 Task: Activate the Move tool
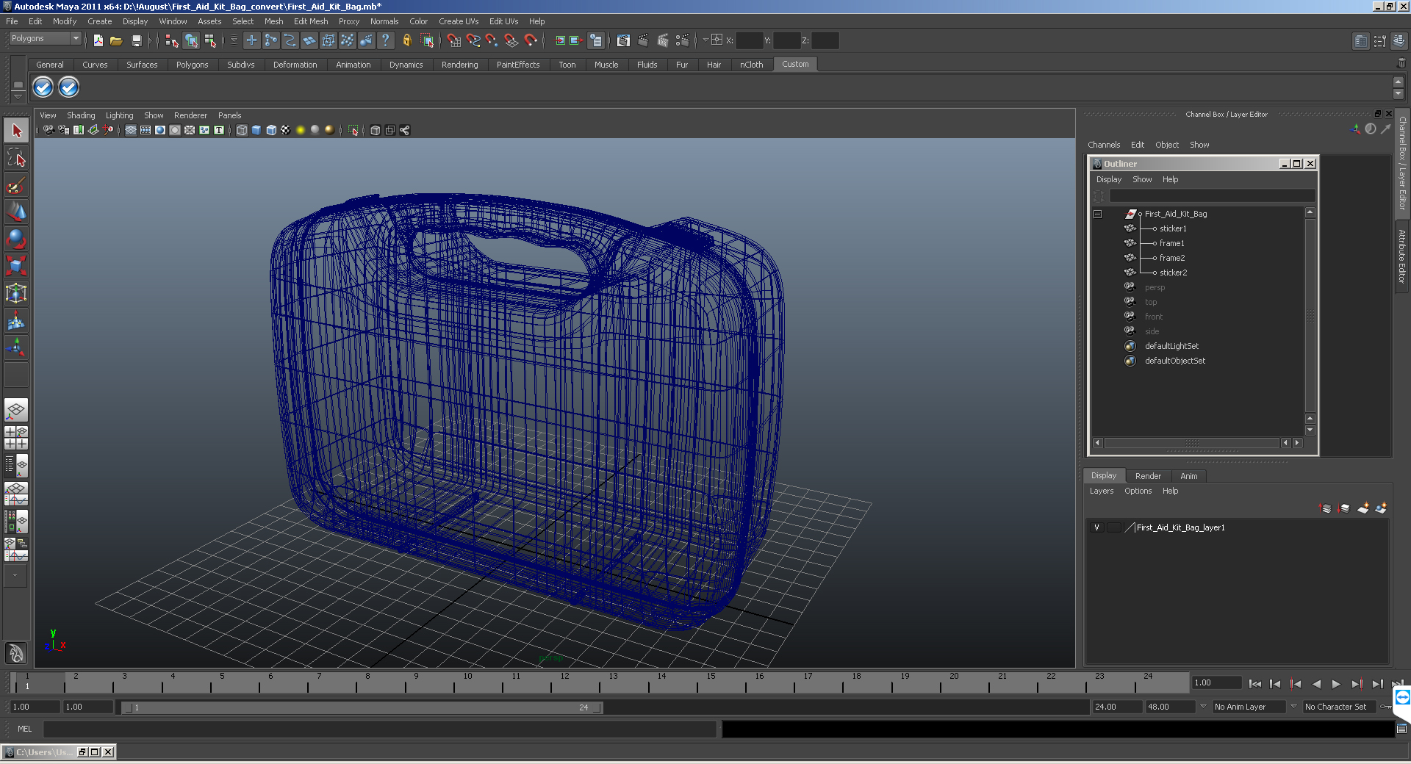[16, 212]
